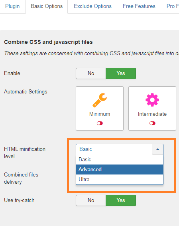Choose Advanced minification level option
Image resolution: width=179 pixels, height=226 pixels.
120,169
